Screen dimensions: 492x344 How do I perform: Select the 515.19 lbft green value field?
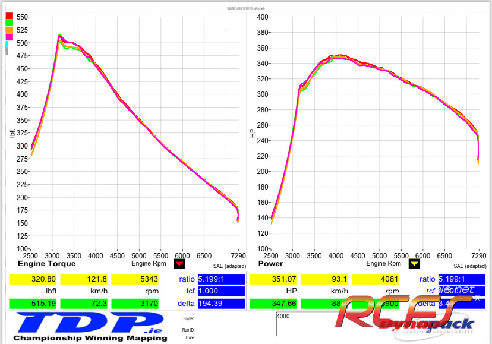34,304
